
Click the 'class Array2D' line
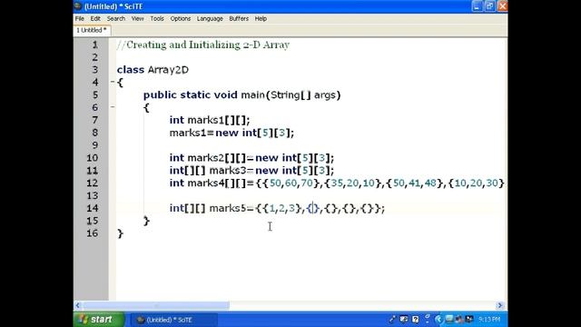click(x=153, y=70)
